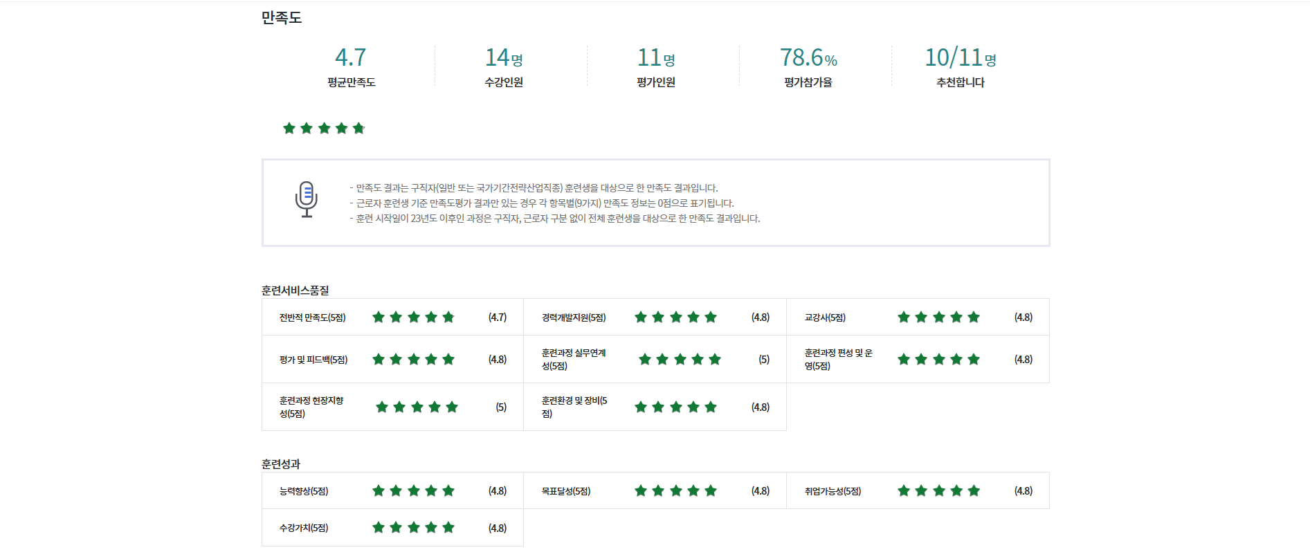Click the 추천합니다 label
The height and width of the screenshot is (552, 1310).
tap(961, 82)
